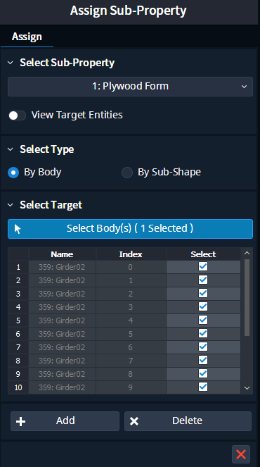The image size is (260, 467).
Task: Collapse the Select Type section
Action: [x=11, y=149]
